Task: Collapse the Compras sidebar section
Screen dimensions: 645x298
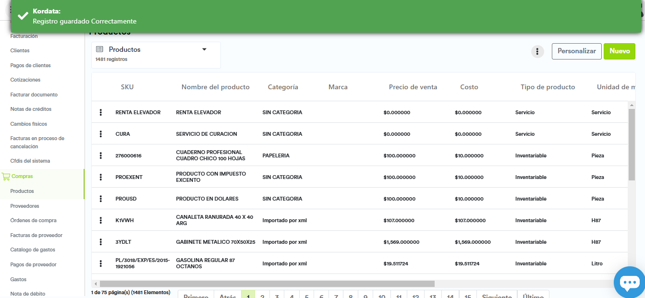Action: point(22,176)
